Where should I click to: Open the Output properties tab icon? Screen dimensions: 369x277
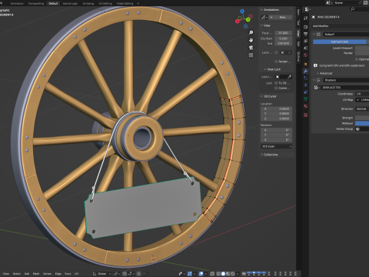point(305,34)
